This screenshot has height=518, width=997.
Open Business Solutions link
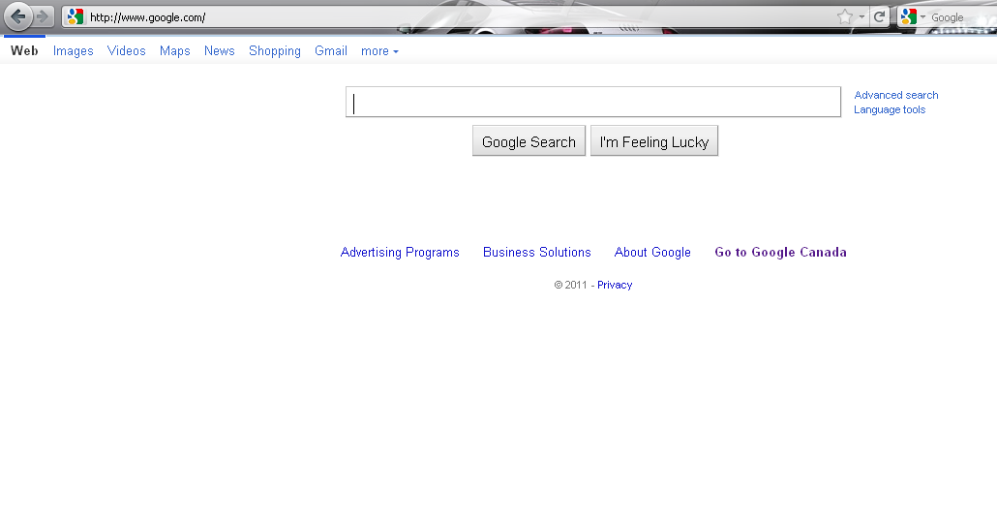click(x=536, y=252)
